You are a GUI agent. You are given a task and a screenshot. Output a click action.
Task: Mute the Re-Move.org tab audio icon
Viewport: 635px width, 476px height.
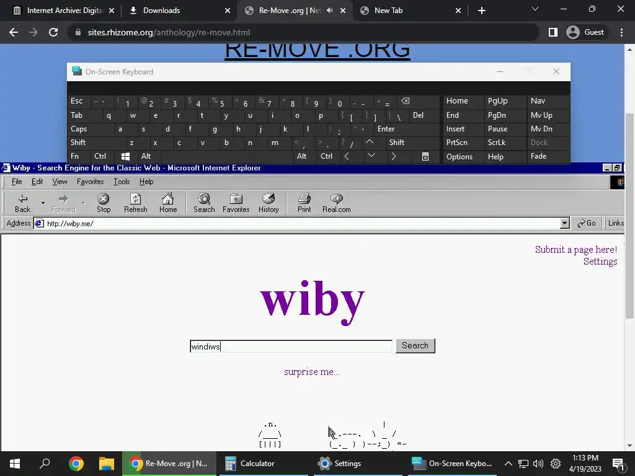coord(330,11)
